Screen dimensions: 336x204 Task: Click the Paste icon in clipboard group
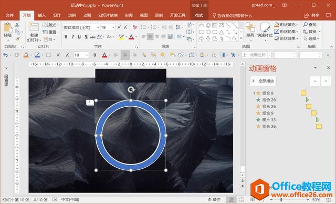(x=8, y=28)
